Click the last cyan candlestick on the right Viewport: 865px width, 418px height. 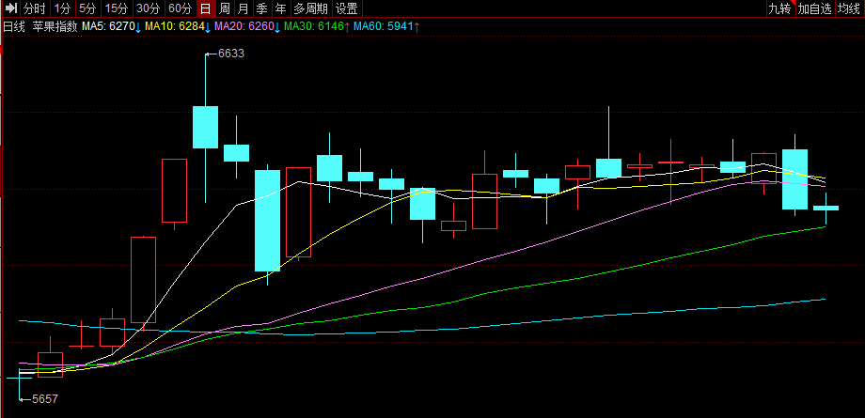coord(826,208)
